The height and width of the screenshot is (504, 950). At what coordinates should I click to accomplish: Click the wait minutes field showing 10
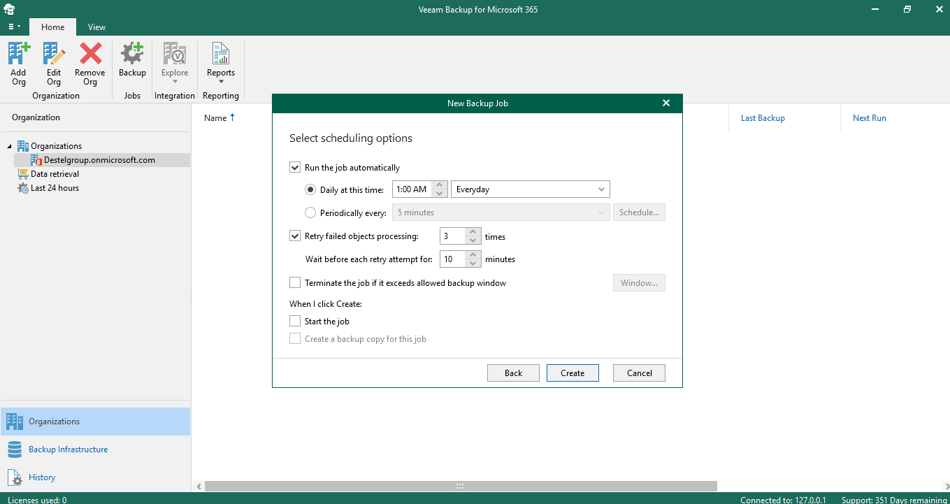click(x=453, y=259)
